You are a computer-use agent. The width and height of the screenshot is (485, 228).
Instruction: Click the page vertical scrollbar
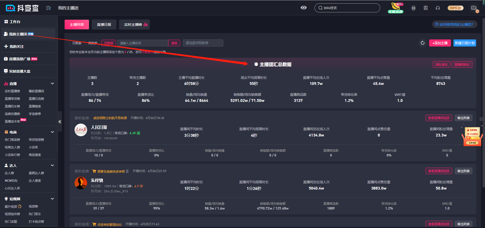(x=483, y=101)
